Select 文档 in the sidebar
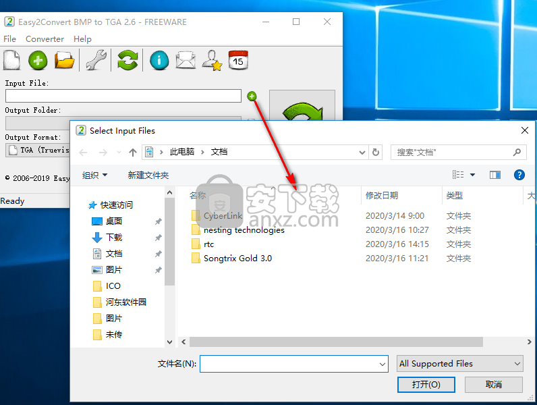The width and height of the screenshot is (537, 405). (114, 254)
